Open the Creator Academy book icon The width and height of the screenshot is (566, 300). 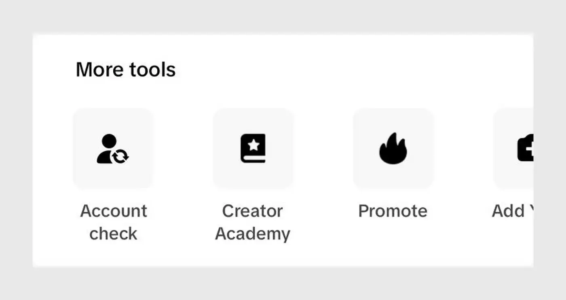253,148
